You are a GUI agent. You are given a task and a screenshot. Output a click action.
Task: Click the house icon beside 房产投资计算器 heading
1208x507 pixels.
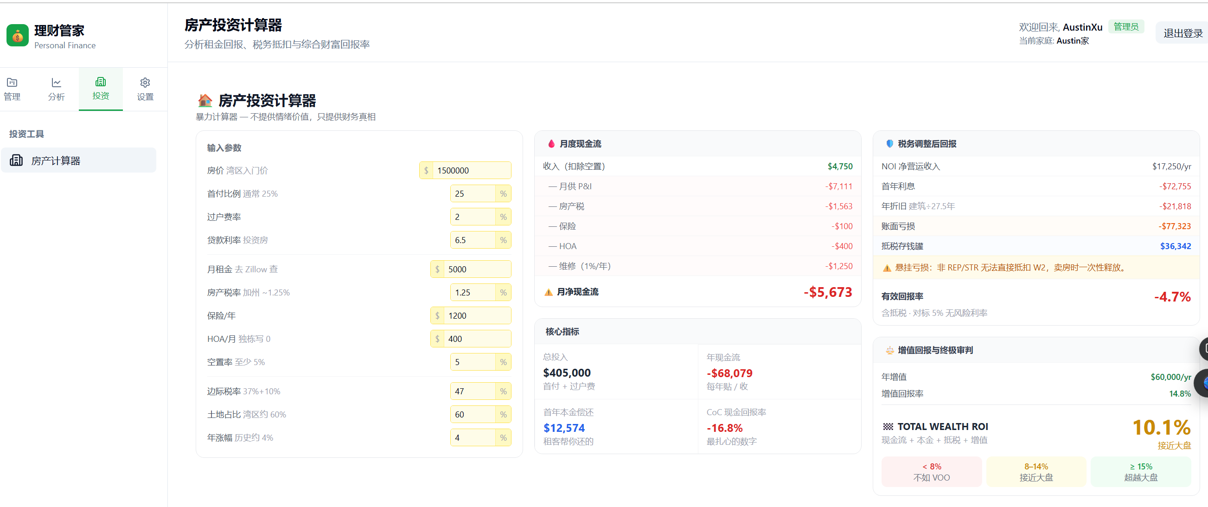[x=205, y=99]
